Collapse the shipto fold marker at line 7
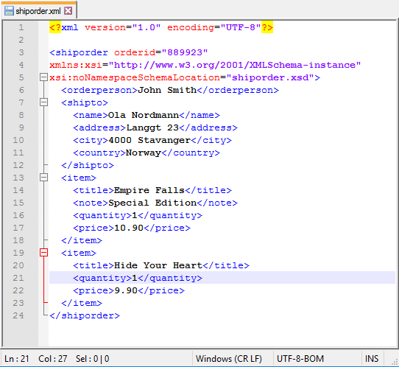This screenshot has height=367, width=399. pyautogui.click(x=43, y=102)
